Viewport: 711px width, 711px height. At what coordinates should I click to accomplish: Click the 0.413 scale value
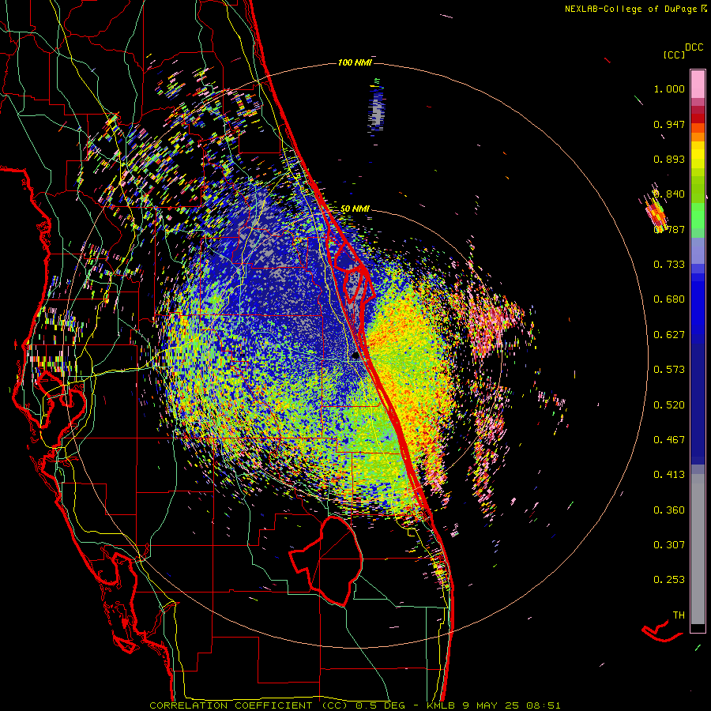669,475
